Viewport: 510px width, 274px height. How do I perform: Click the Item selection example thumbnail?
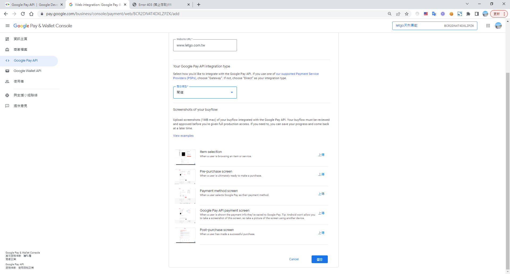tap(185, 157)
